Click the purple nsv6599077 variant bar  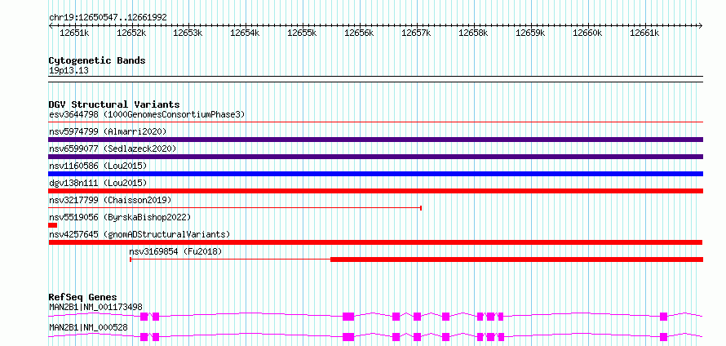coord(376,157)
